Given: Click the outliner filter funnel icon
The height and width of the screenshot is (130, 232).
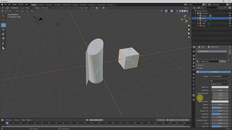Looking at the screenshot, I should tap(225, 8).
